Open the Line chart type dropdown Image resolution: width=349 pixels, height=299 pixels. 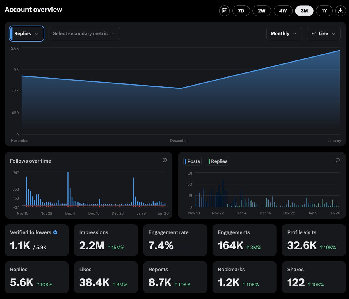324,33
